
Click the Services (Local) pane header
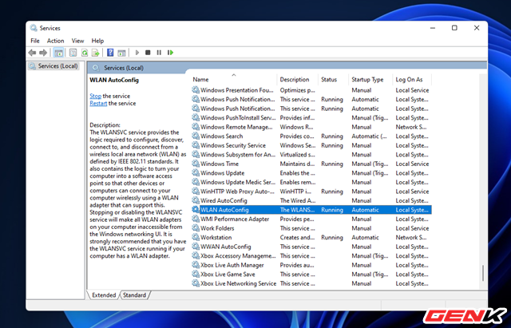[124, 68]
